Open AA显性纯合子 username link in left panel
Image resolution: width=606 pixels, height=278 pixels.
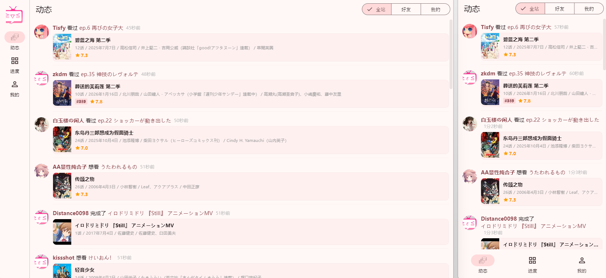pyautogui.click(x=70, y=167)
